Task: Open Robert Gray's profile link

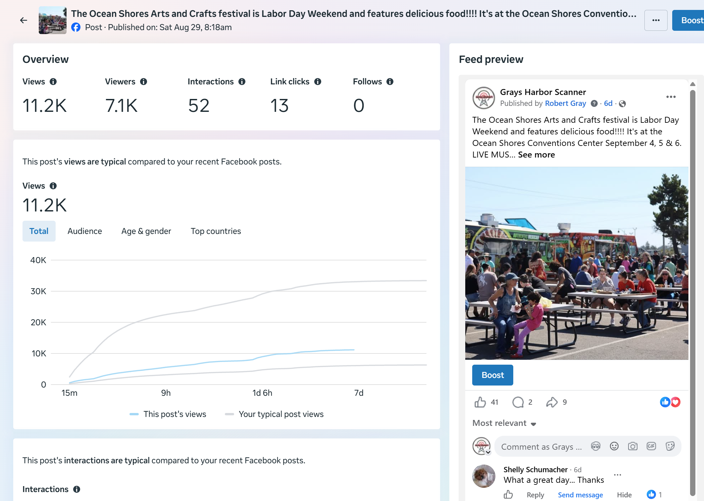Action: [566, 104]
